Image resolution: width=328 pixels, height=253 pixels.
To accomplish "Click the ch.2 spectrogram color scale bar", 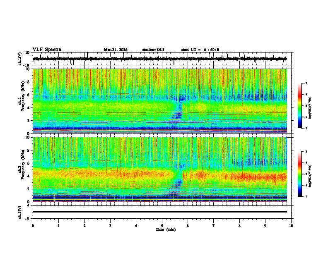I will point(300,174).
